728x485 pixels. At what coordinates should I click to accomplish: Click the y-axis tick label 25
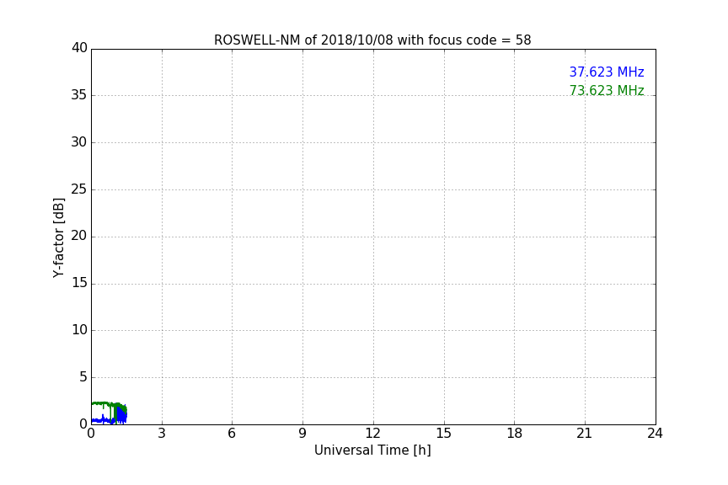coord(79,189)
